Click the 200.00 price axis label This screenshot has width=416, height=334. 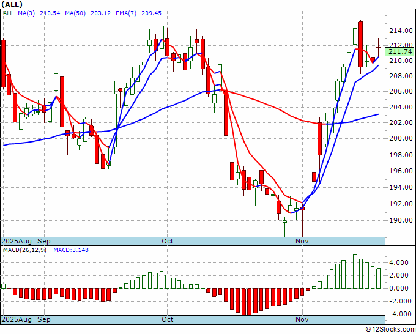[x=401, y=138]
